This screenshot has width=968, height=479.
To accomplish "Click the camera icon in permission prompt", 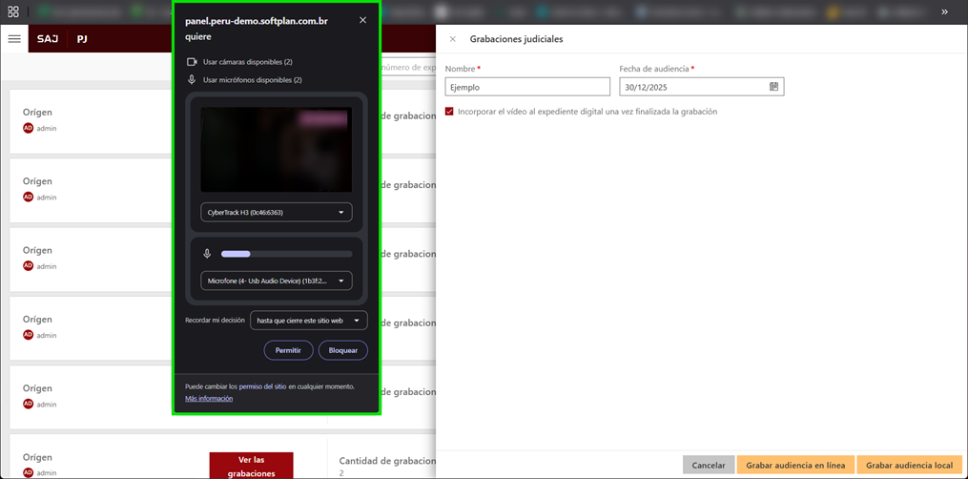I will pos(192,62).
